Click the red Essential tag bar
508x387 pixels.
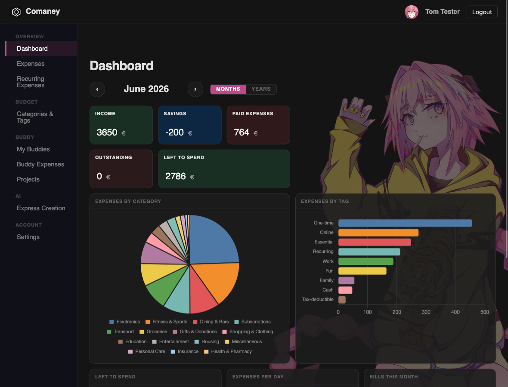click(375, 242)
